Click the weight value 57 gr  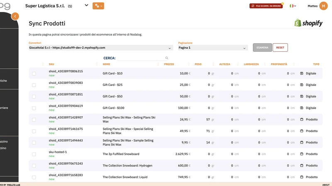(210, 119)
